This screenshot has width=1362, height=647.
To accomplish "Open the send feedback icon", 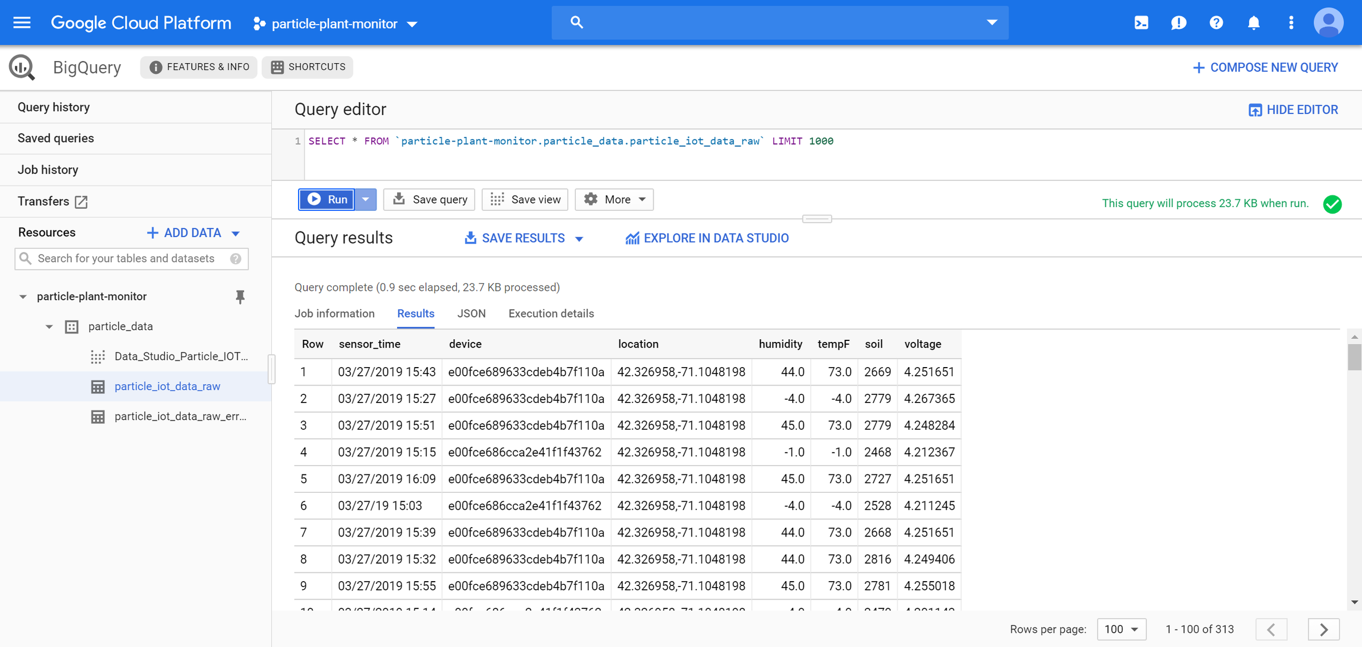I will click(x=1178, y=23).
